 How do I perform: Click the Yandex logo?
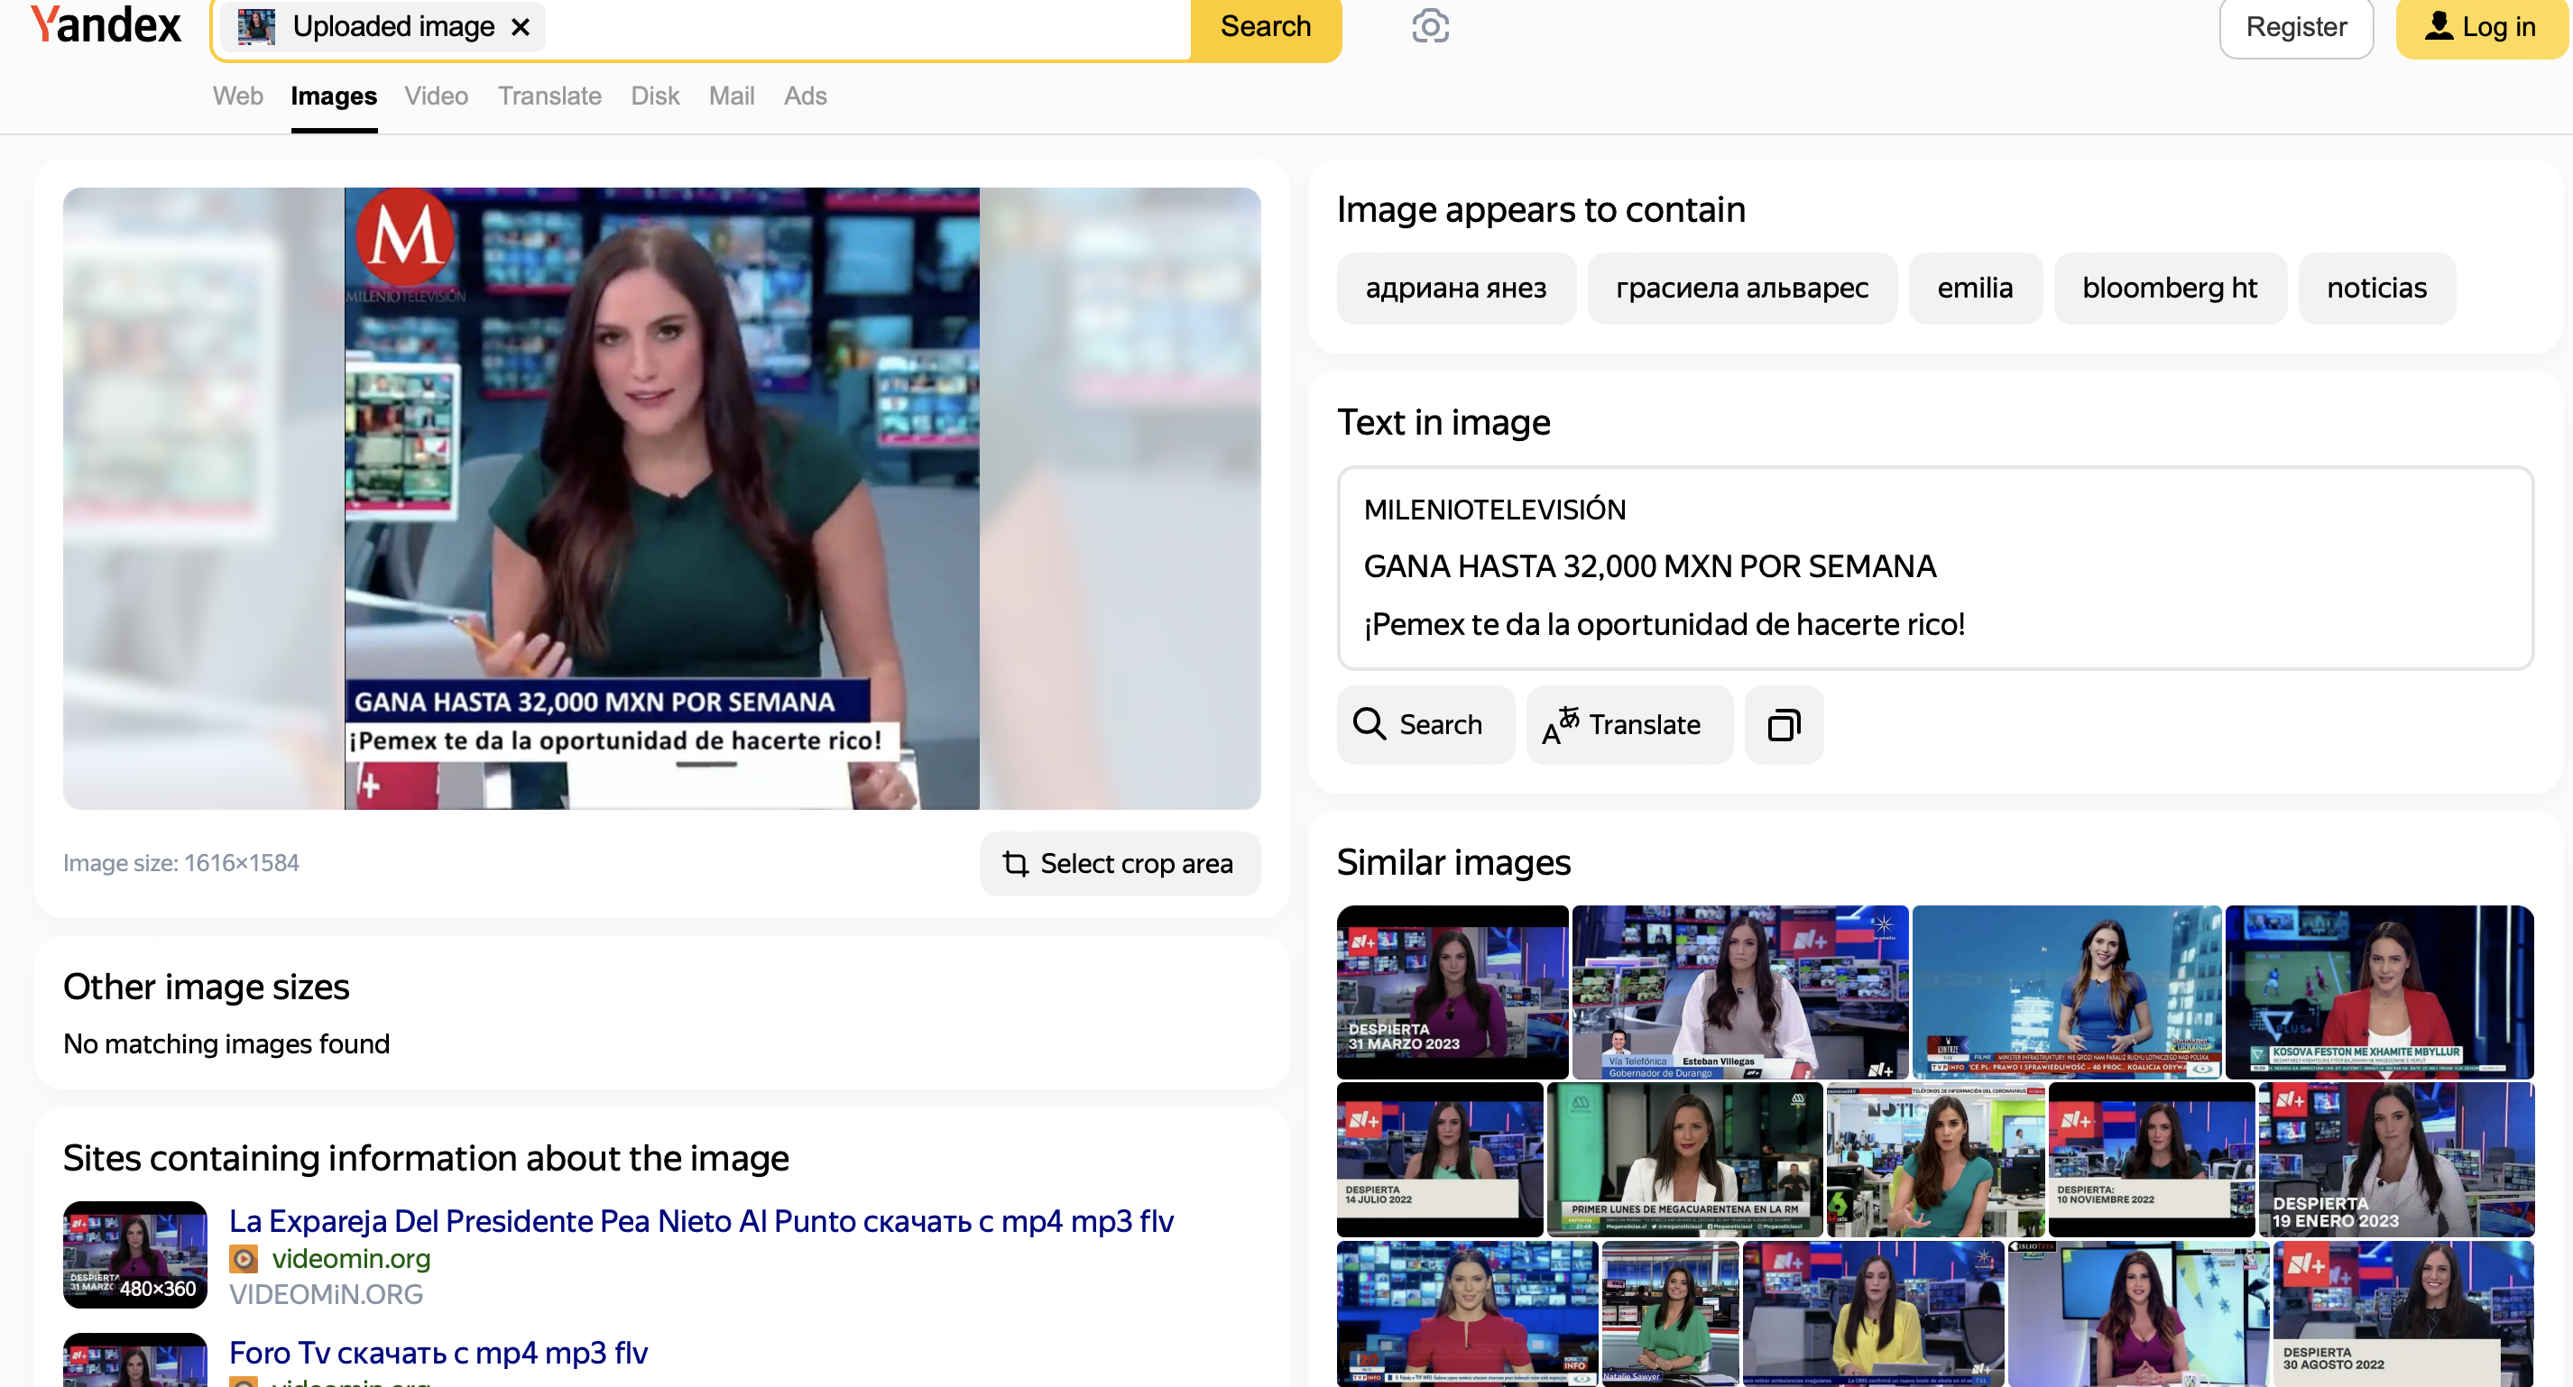coord(106,26)
